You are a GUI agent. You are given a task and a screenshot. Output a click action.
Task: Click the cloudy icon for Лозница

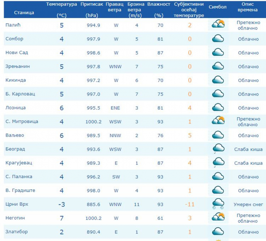(218, 107)
